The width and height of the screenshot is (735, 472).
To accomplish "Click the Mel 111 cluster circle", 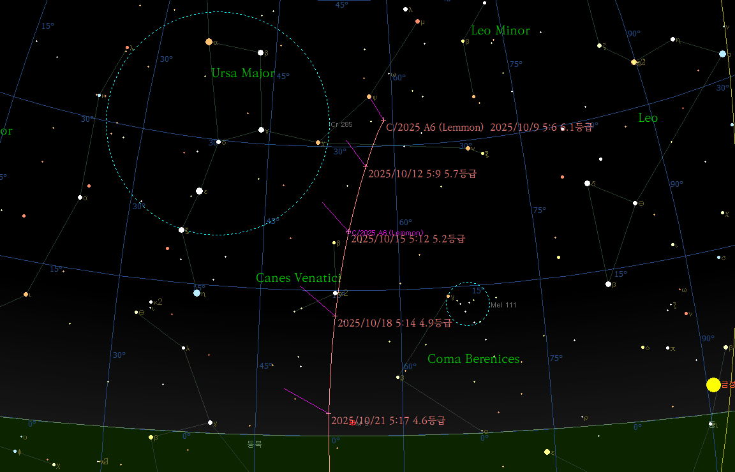I will tap(468, 304).
